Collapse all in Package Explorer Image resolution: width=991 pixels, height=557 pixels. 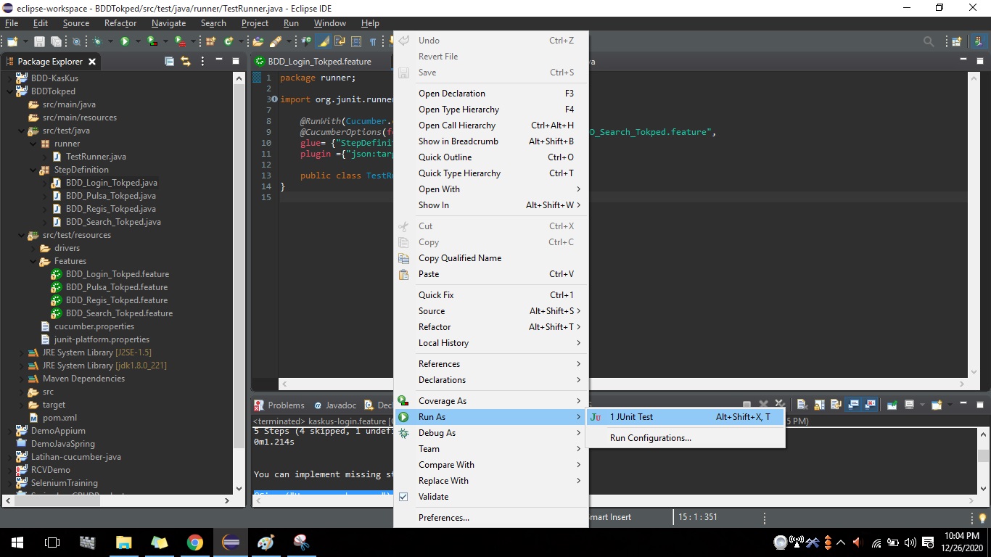click(x=169, y=62)
